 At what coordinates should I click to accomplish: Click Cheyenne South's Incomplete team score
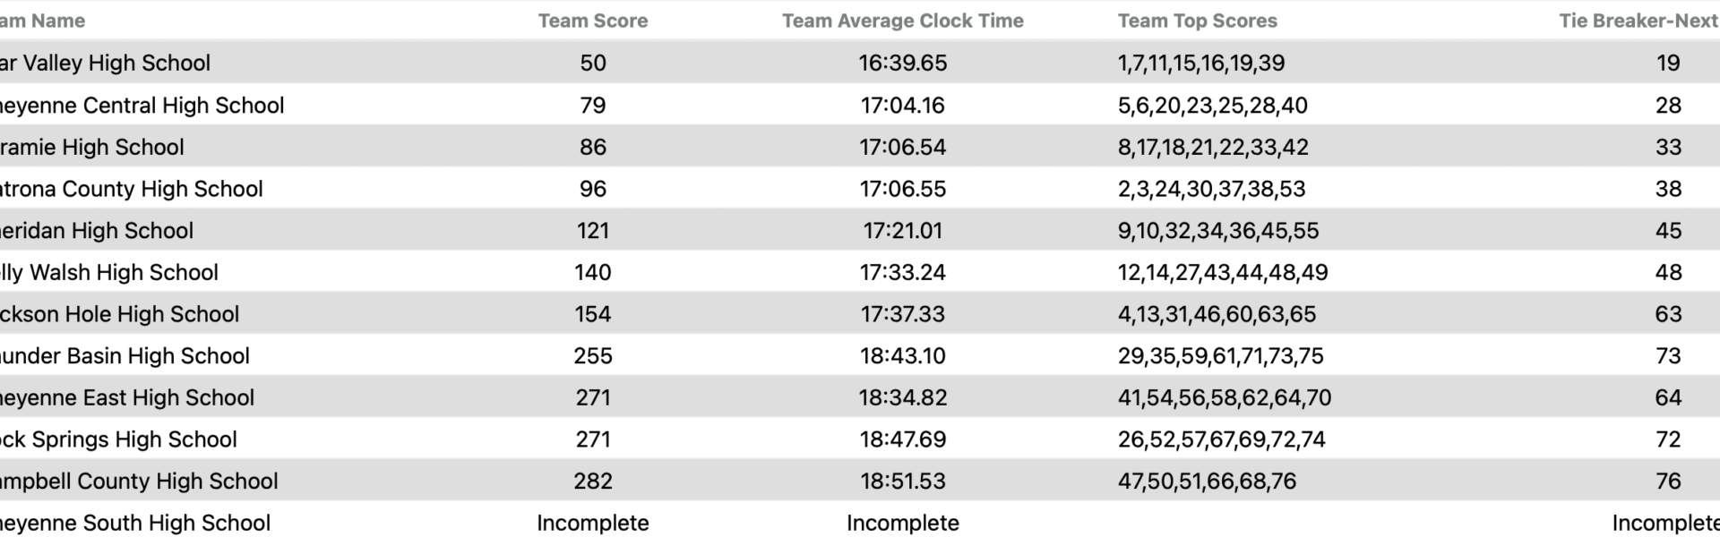pyautogui.click(x=592, y=523)
